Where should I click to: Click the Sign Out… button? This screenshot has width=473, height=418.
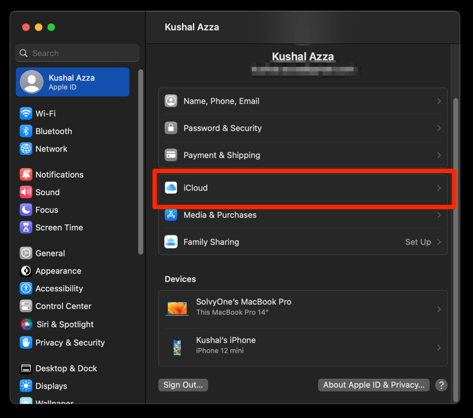point(183,385)
